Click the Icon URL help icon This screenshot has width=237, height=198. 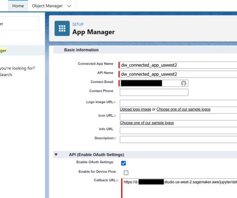(115, 116)
